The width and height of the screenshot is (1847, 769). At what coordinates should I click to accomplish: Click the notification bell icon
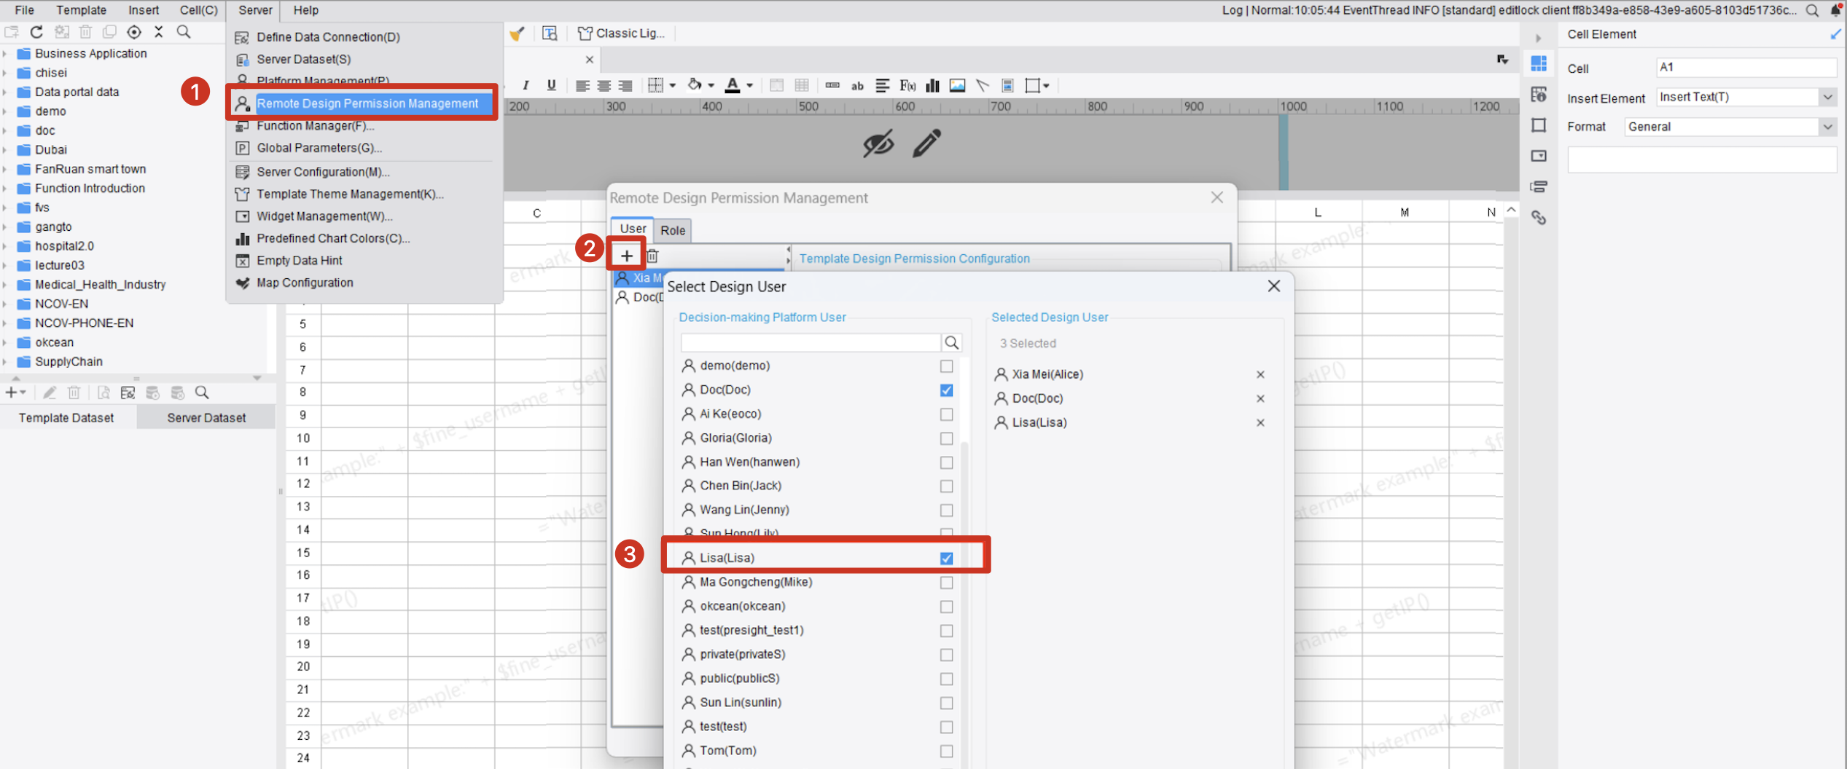1836,10
